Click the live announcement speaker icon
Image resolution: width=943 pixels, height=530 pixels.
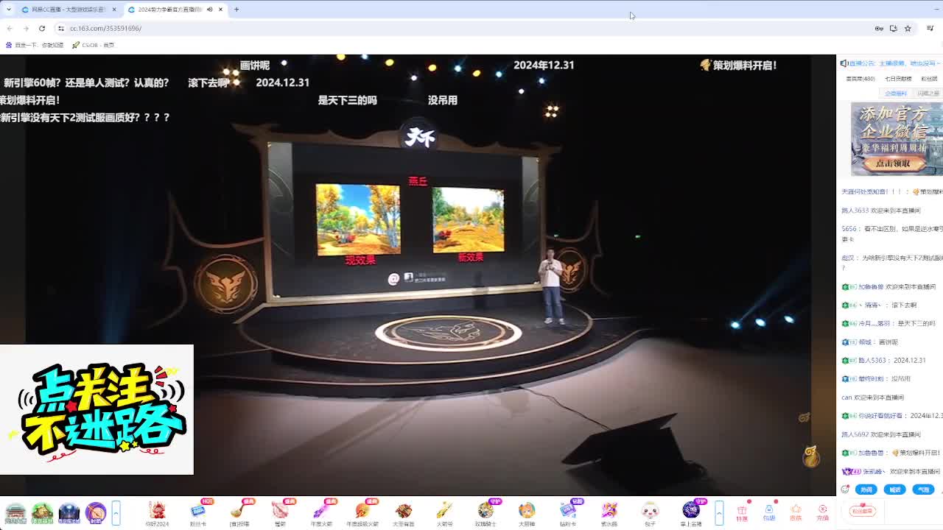point(844,63)
